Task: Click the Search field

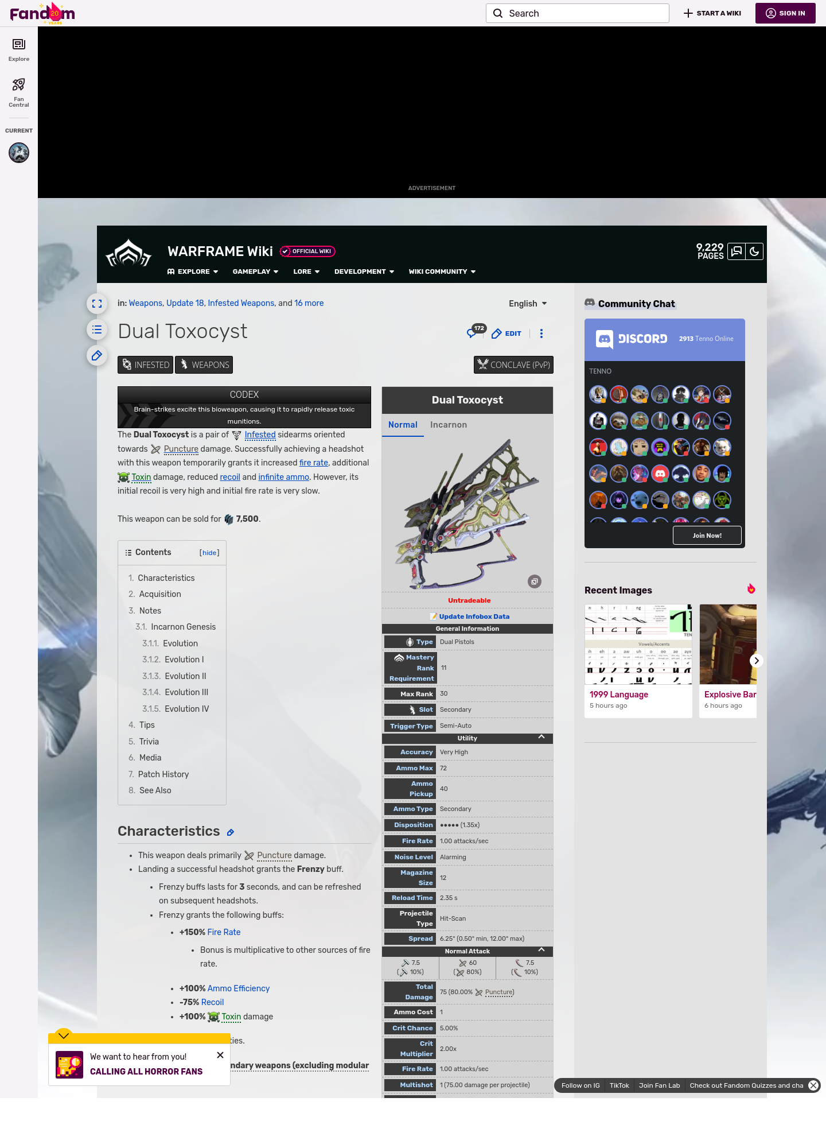Action: pos(578,13)
